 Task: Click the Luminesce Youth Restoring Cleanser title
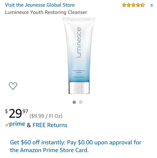[x=46, y=12]
